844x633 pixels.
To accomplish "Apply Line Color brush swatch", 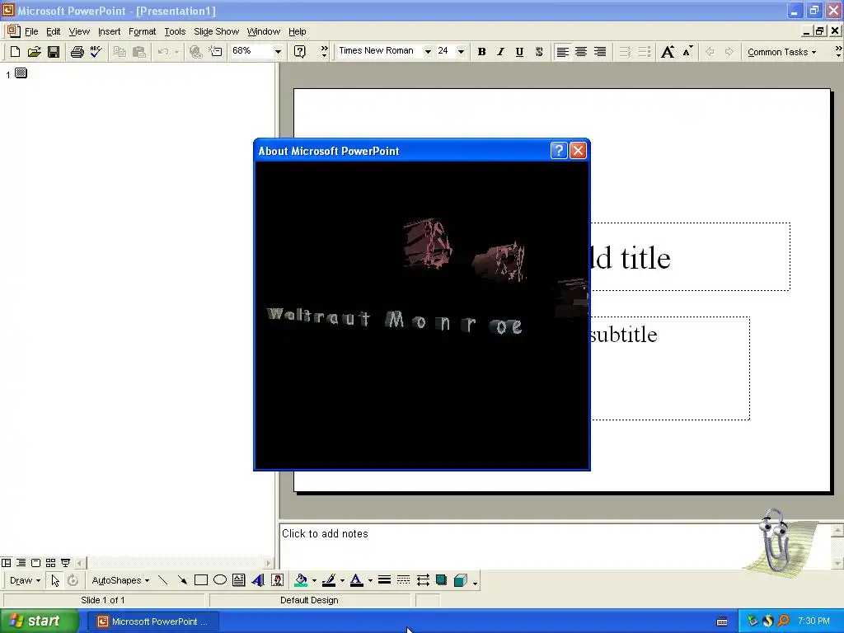I will [329, 580].
